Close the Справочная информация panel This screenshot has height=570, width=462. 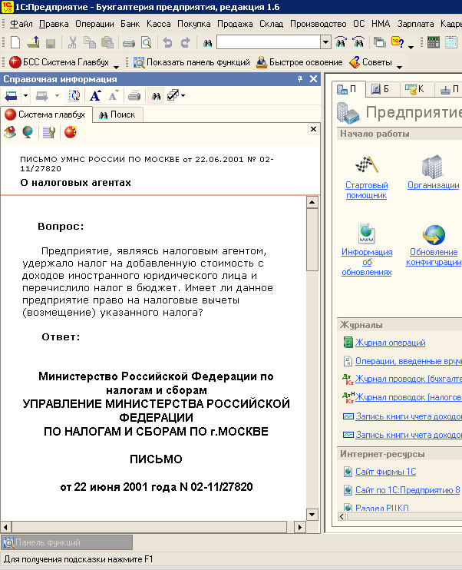tap(313, 79)
